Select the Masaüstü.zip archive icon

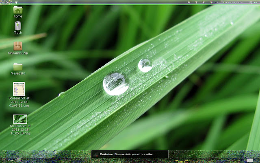coord(18,46)
